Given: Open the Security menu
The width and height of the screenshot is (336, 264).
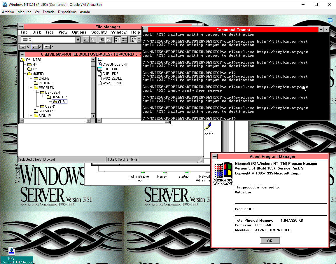Looking at the screenshot, I should tap(99, 32).
